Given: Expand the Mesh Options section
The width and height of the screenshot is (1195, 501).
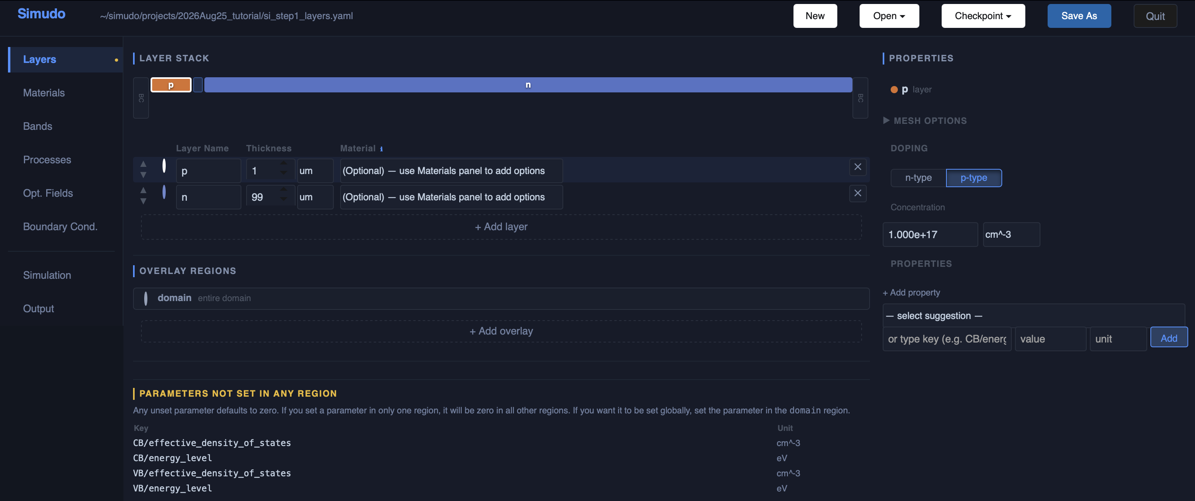Looking at the screenshot, I should click(x=925, y=121).
